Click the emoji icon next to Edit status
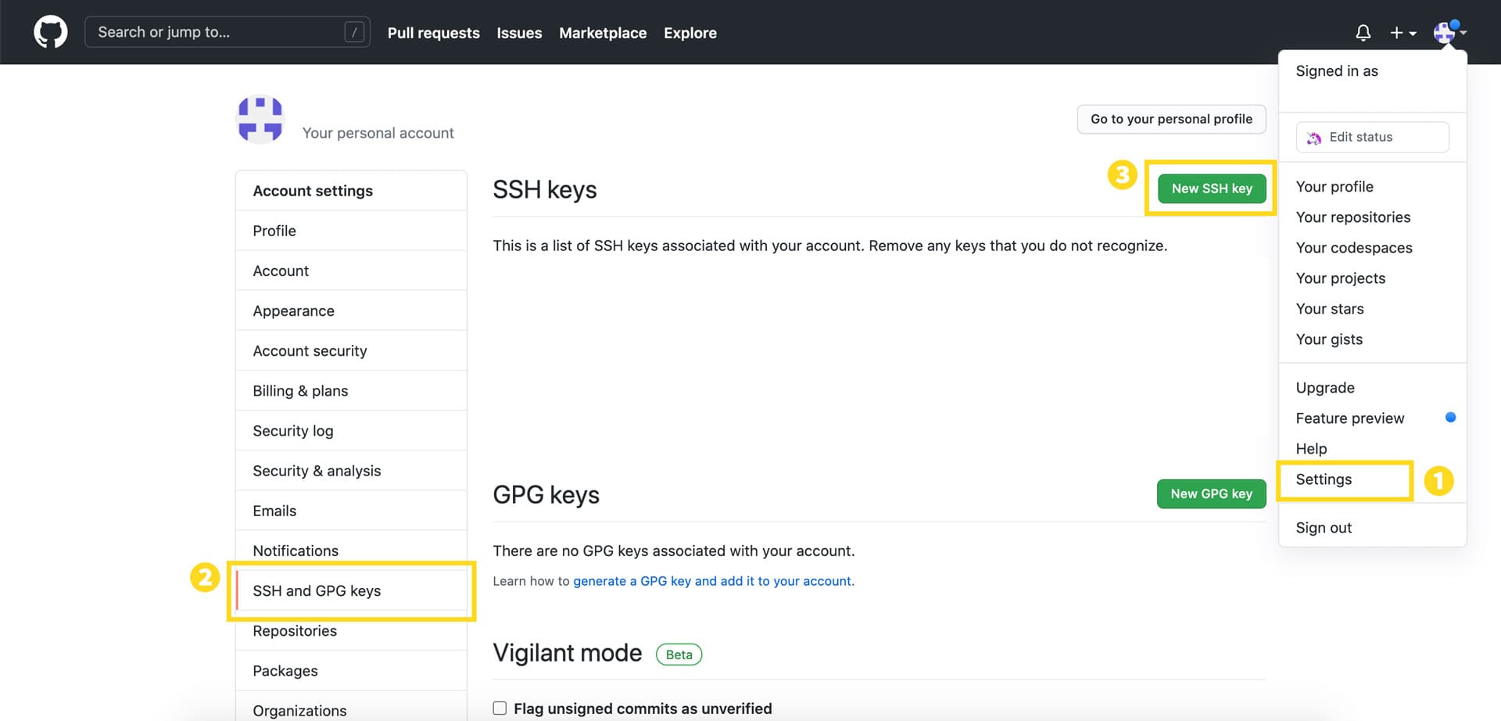 pos(1314,137)
